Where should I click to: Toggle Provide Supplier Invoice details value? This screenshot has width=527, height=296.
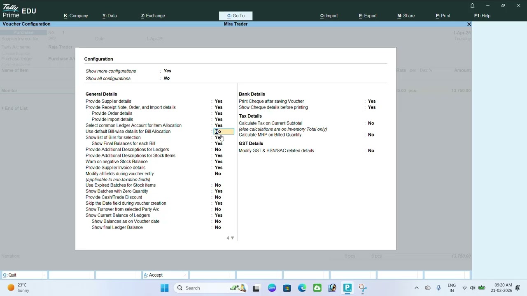(x=219, y=168)
